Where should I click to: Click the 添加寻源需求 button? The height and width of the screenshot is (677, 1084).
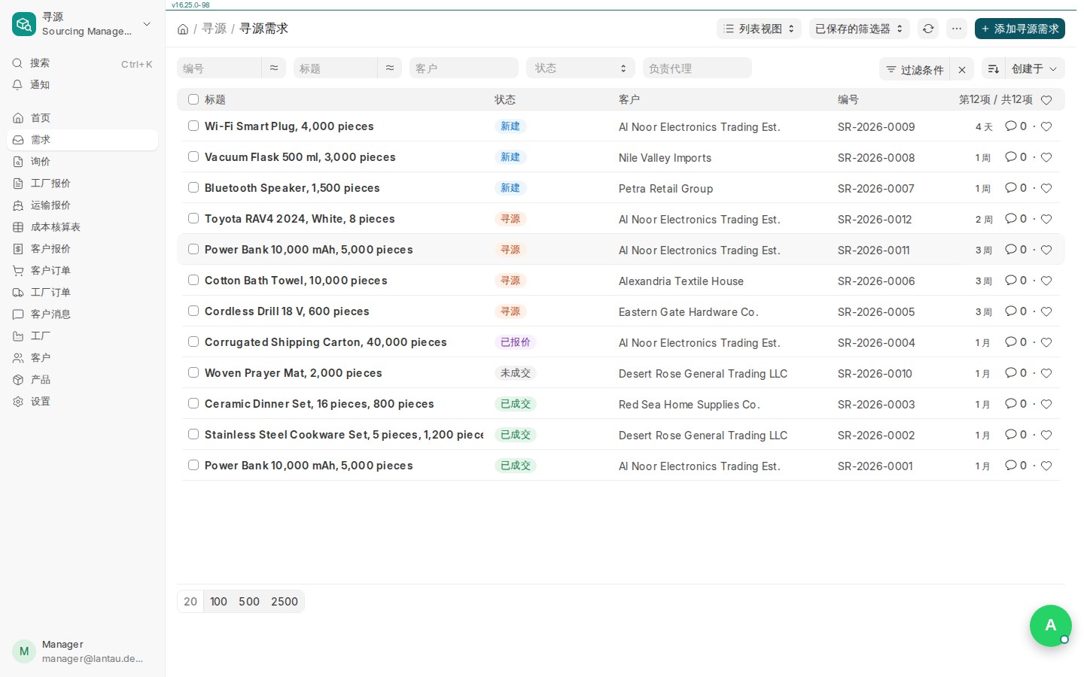(1020, 29)
